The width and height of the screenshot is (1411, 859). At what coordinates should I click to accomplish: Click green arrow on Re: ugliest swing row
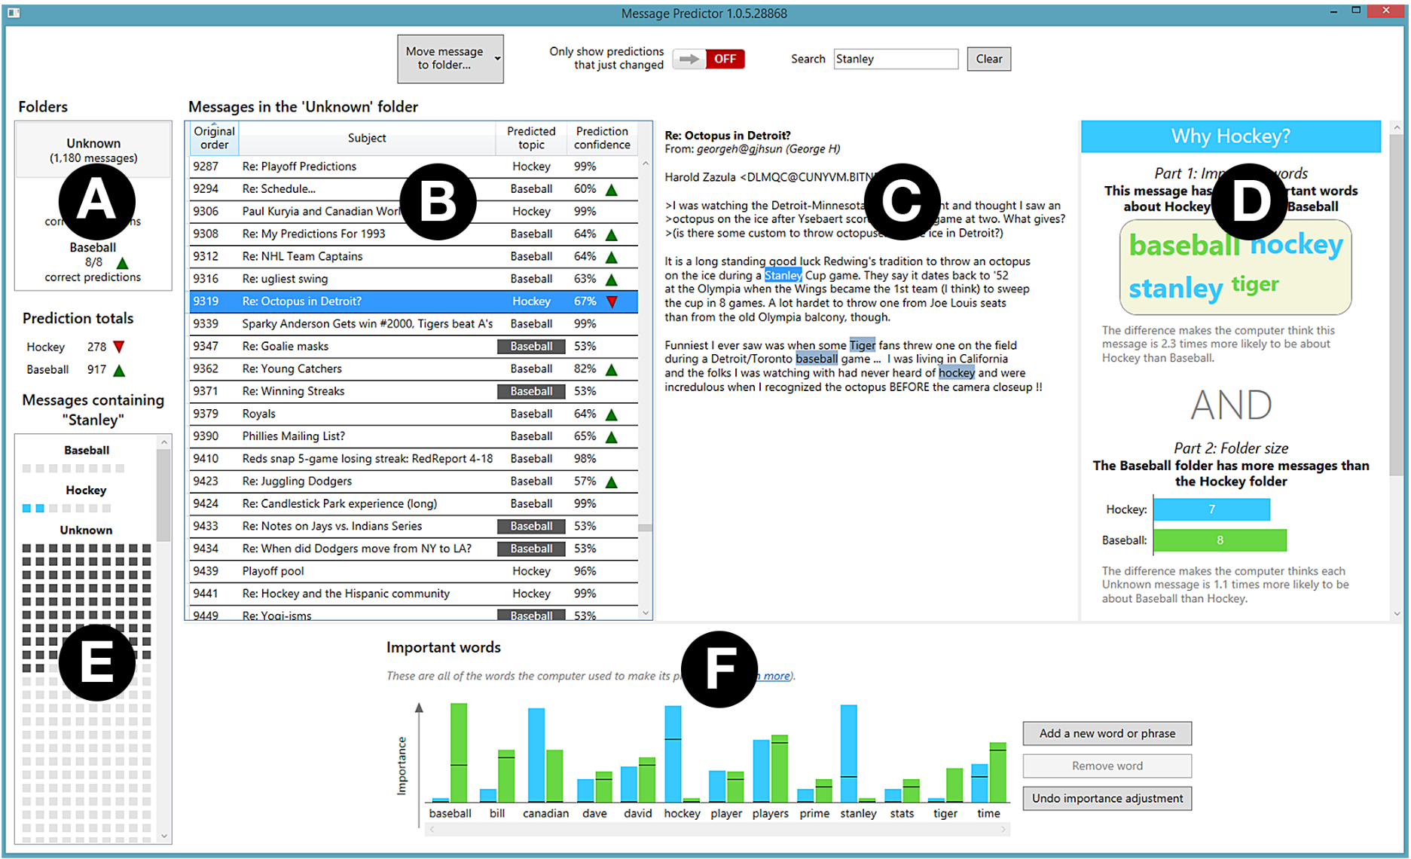(612, 280)
